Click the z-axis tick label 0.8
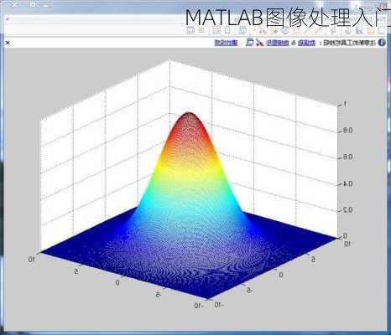This screenshot has height=335, width=391. 347,131
